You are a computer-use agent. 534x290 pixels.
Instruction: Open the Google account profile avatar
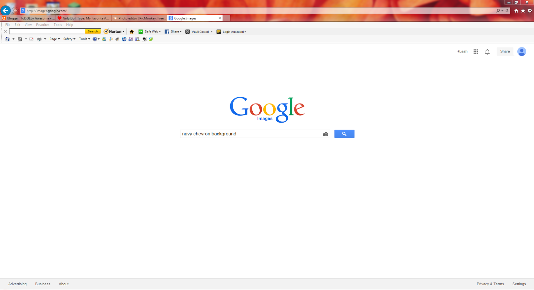click(x=522, y=51)
